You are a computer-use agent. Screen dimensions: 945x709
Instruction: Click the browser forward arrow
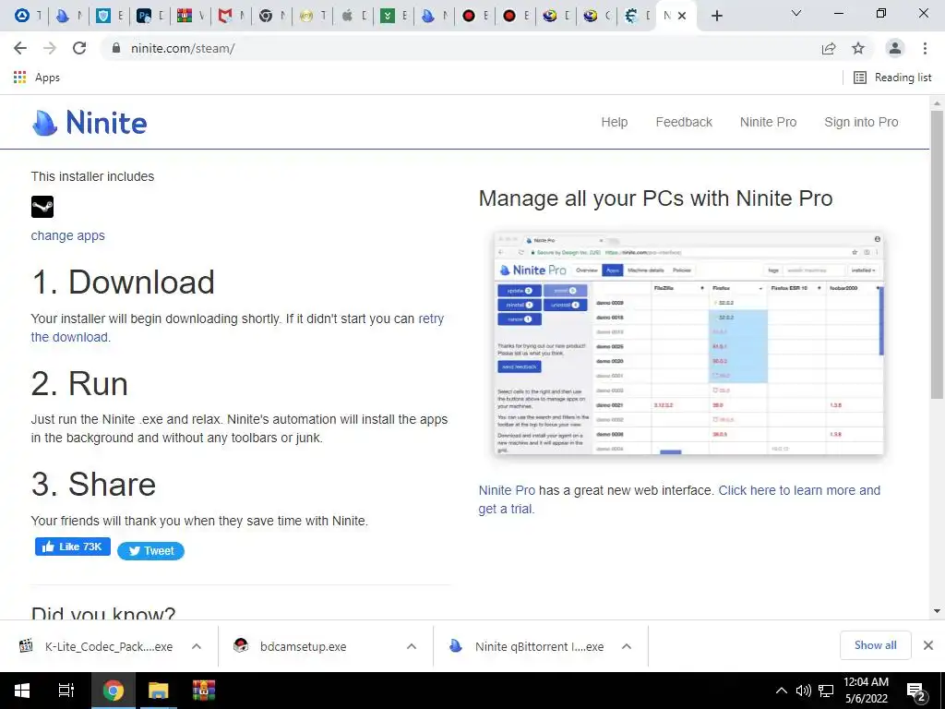(x=50, y=48)
